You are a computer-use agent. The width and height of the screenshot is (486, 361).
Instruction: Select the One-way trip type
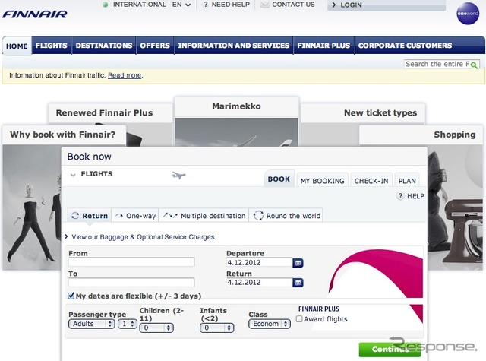pyautogui.click(x=135, y=216)
